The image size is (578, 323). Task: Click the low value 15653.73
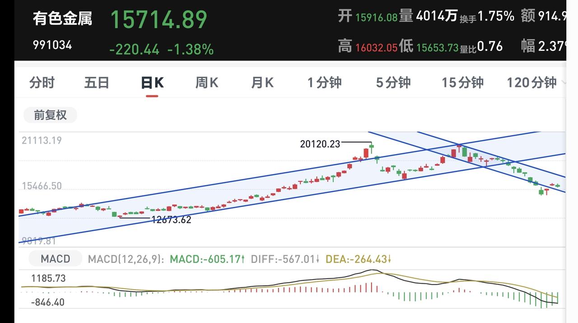coord(437,47)
